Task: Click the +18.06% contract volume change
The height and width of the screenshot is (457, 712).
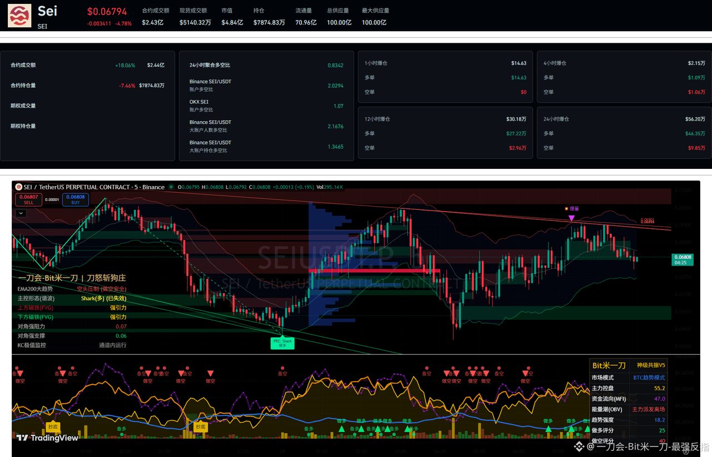Action: pyautogui.click(x=125, y=65)
